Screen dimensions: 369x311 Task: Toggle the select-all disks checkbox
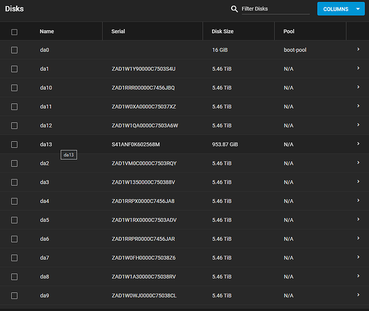click(x=14, y=32)
